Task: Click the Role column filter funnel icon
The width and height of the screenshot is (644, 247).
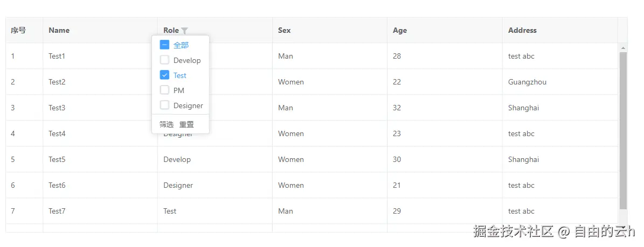Action: point(184,31)
